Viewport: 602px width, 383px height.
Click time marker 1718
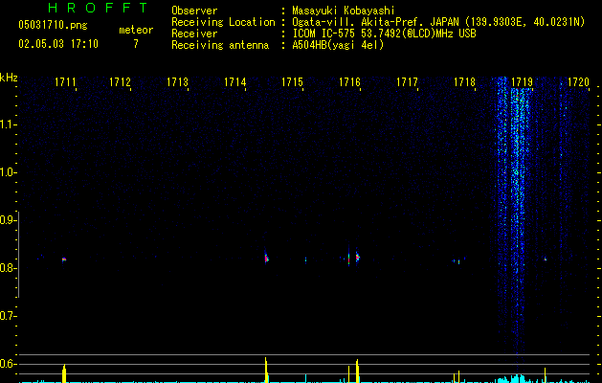[464, 82]
